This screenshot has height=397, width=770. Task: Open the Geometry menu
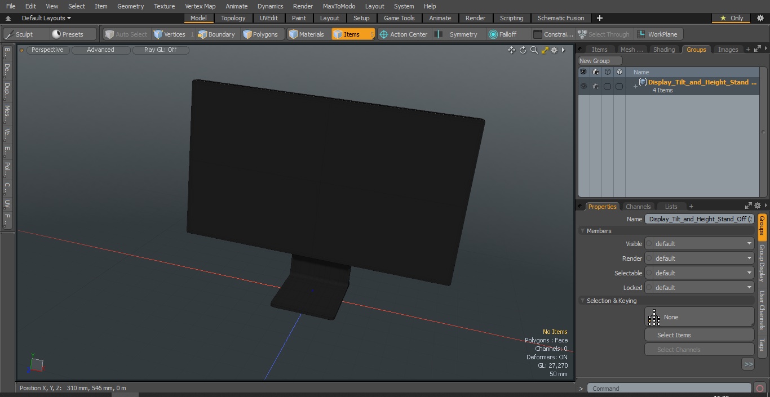(130, 6)
